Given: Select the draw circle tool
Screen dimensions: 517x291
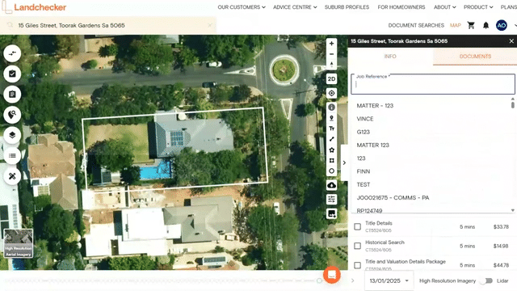Looking at the screenshot, I should 331,171.
